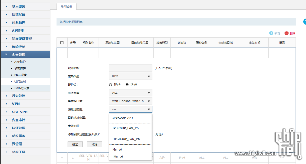Expand the 云管理 sidebar section
306x164 pixels.
(x=25, y=144)
